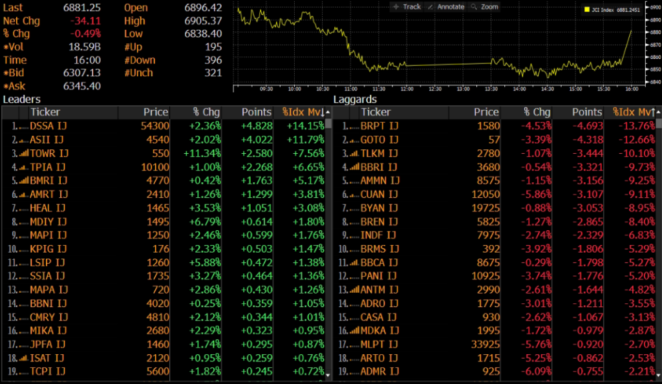Image resolution: width=662 pixels, height=384 pixels.
Task: Click the volume bars icon beside GOTO IJ
Action: point(354,140)
